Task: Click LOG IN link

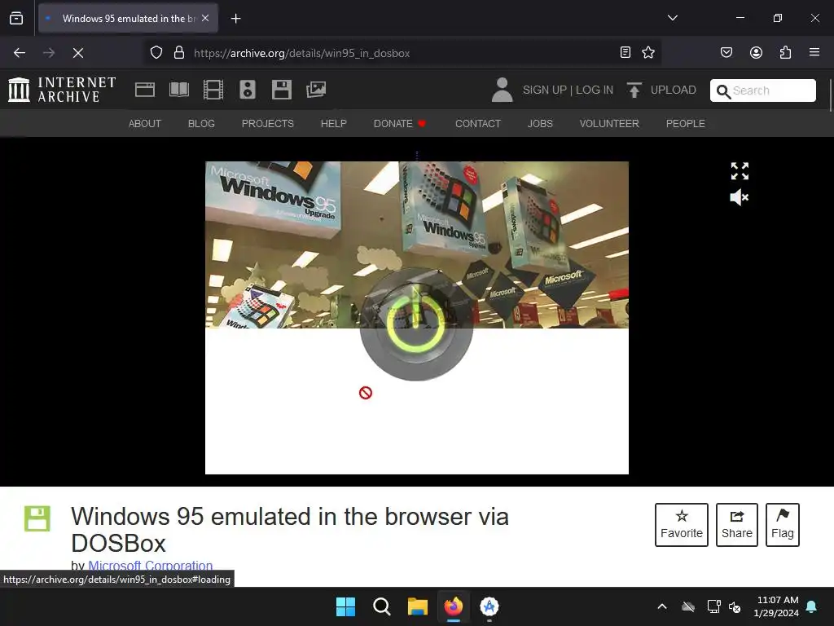Action: 595,90
